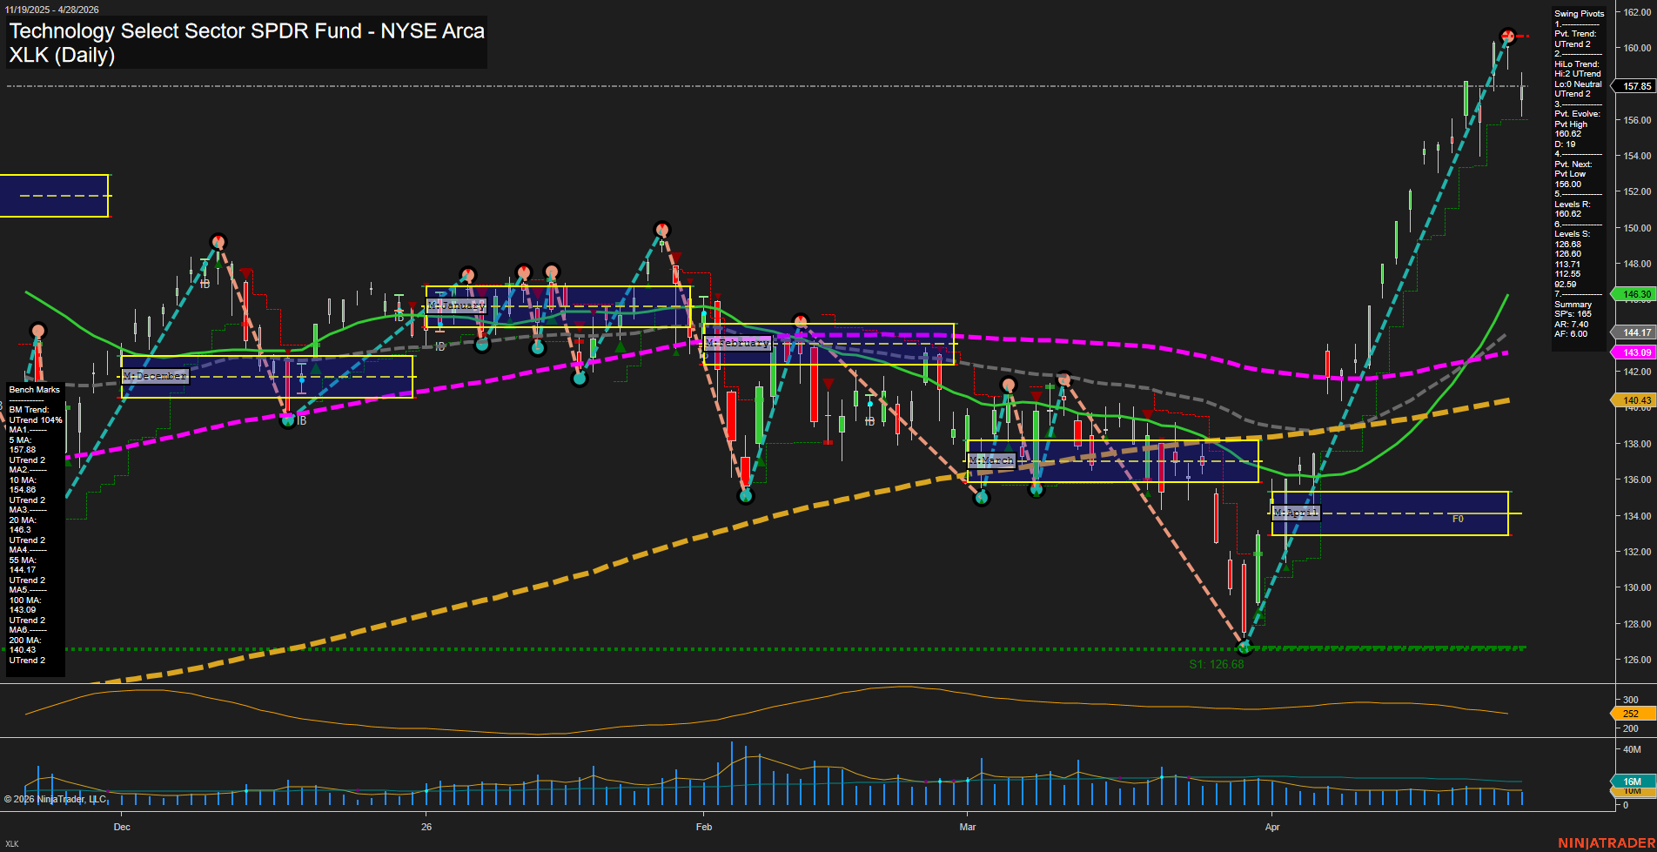Click the NINJATRADER logo
1657x852 pixels.
click(1606, 842)
